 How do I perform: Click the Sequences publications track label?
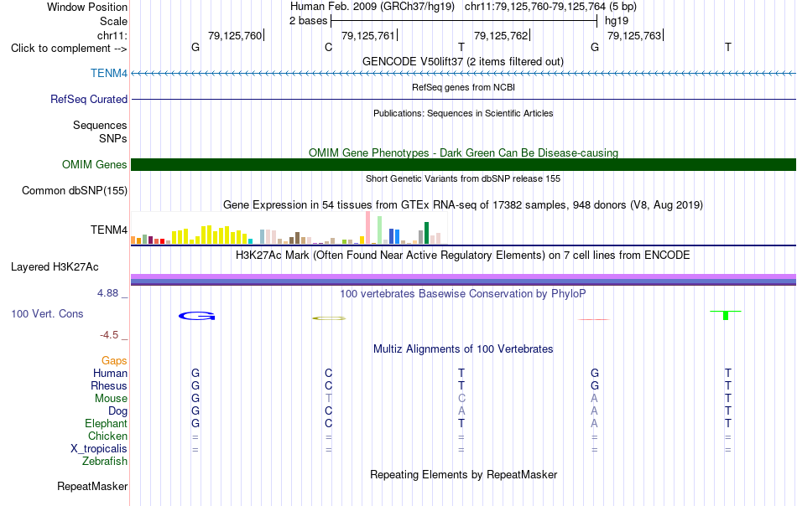100,125
